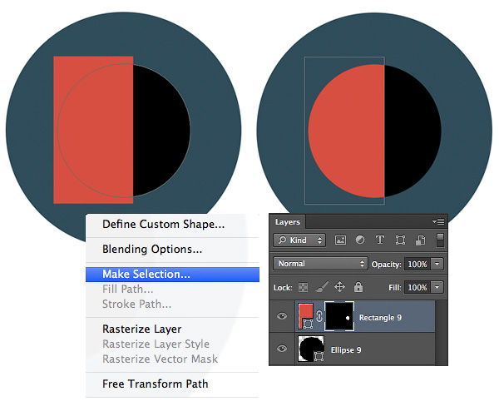
Task: Lock image pixels brush icon
Action: click(321, 287)
